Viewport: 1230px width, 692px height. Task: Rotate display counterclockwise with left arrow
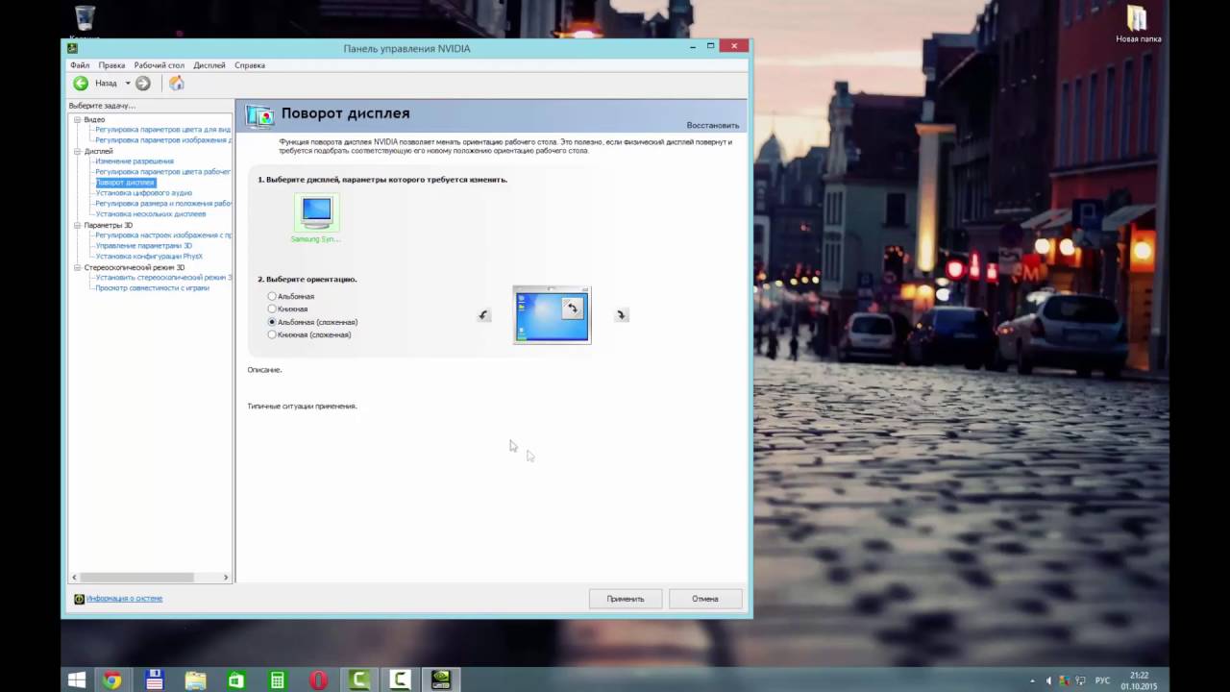[483, 315]
